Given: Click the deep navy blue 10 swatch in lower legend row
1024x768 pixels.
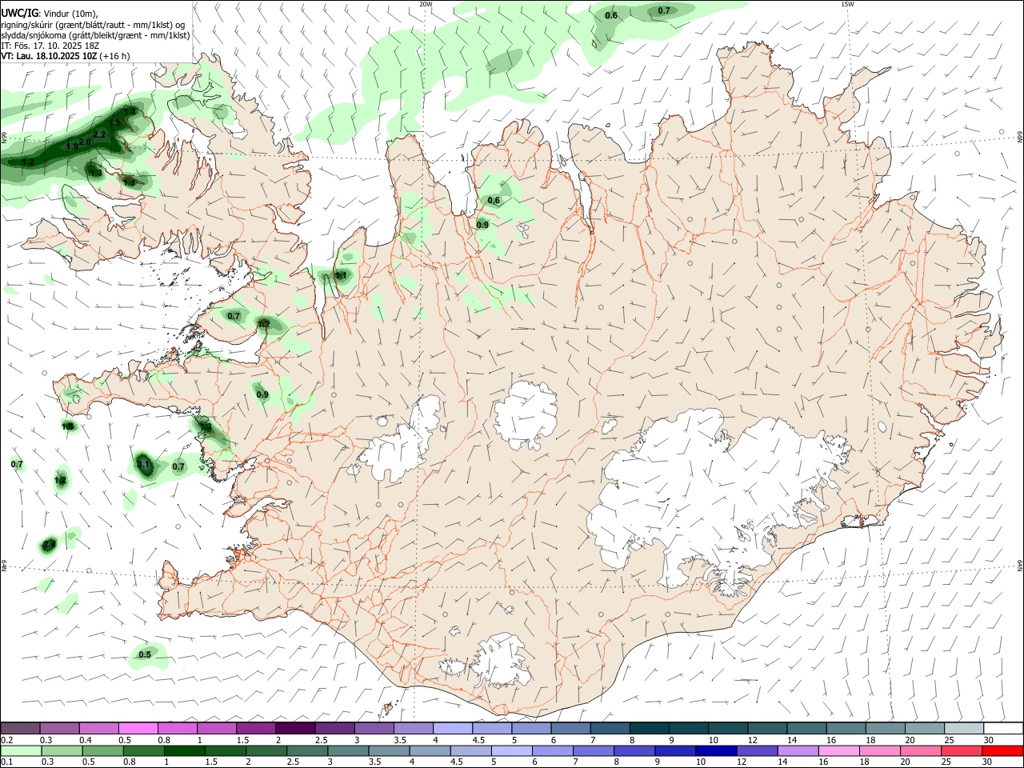Looking at the screenshot, I should tap(717, 751).
